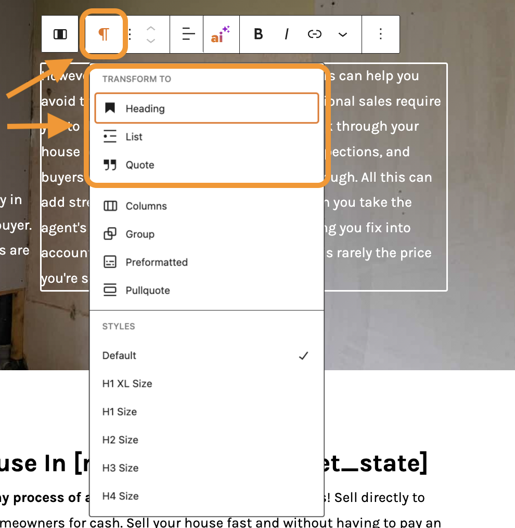Transform block to Heading
The image size is (515, 528).
(145, 108)
